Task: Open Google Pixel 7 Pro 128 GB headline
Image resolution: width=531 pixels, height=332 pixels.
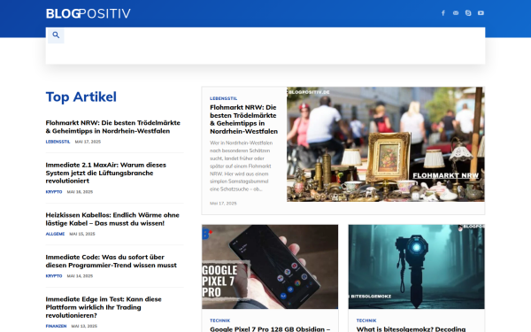Action: pos(270,329)
